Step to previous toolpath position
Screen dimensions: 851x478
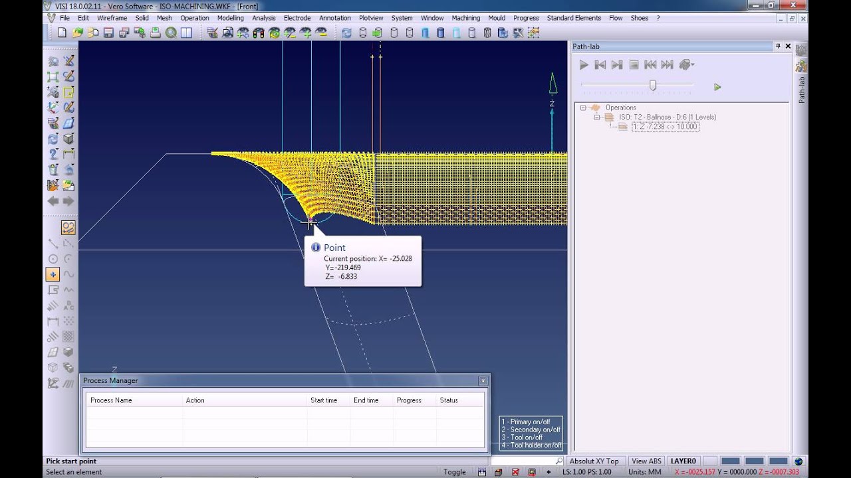[600, 64]
